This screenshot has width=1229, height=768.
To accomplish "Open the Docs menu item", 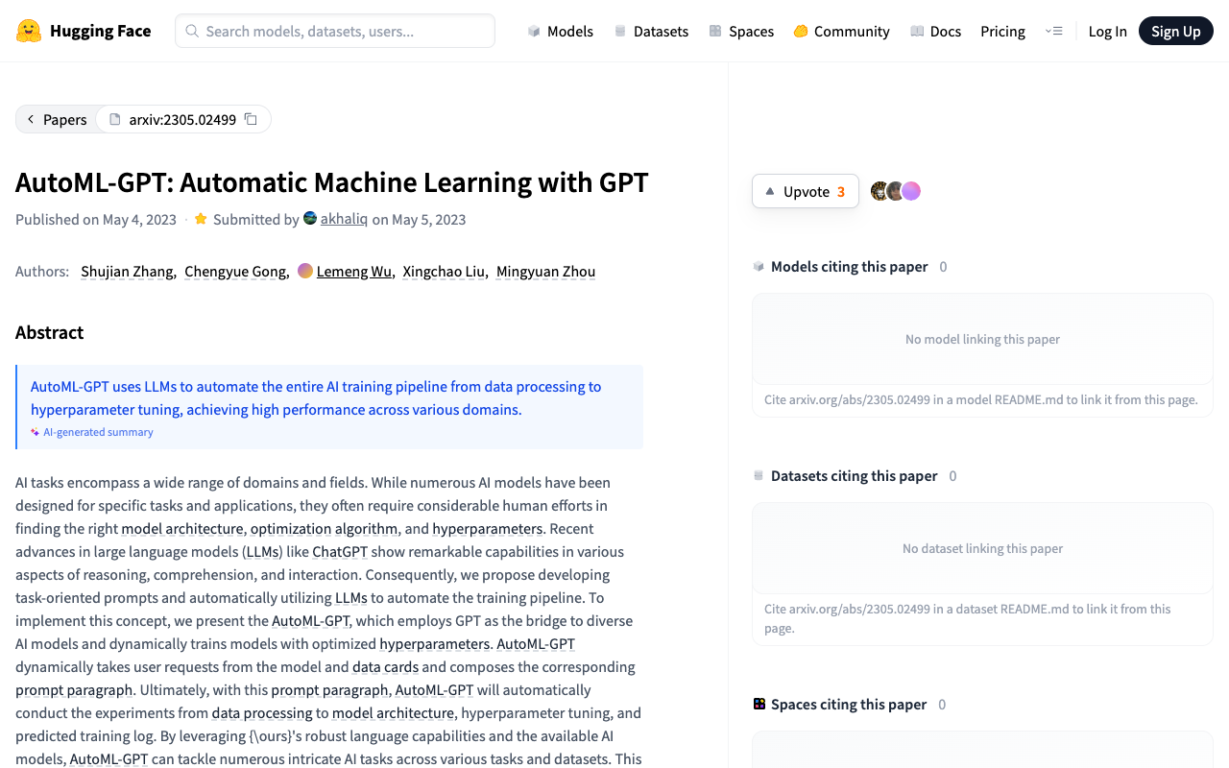I will [x=936, y=31].
